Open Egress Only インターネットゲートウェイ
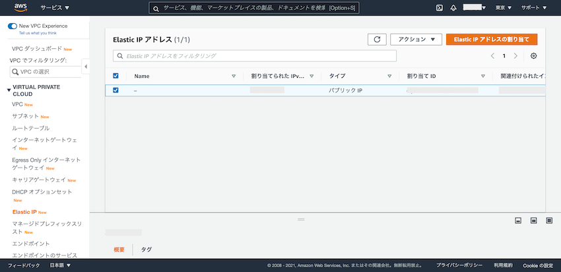 pos(46,164)
